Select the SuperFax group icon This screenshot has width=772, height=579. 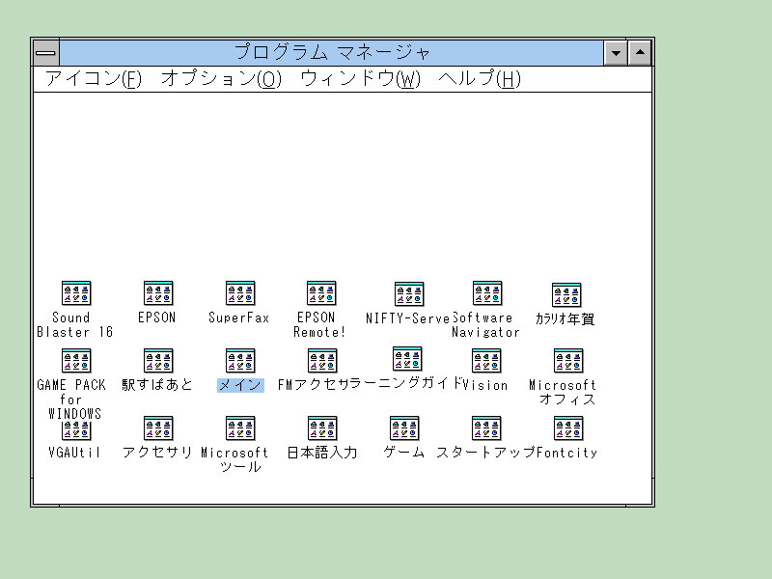point(240,293)
